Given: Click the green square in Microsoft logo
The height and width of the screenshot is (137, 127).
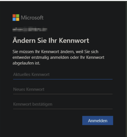Looking at the screenshot, I should 18,16.
